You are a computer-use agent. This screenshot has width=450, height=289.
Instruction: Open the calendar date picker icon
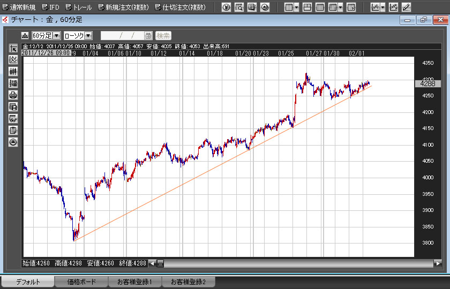coord(148,36)
